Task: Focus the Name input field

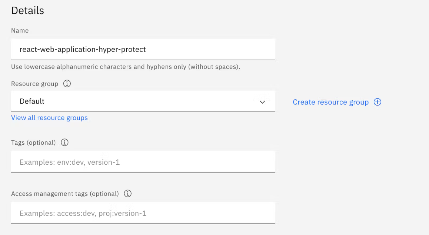Action: tap(143, 50)
